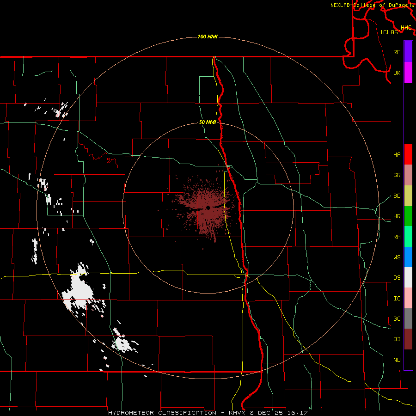Click the HHC product code label

tap(406, 28)
